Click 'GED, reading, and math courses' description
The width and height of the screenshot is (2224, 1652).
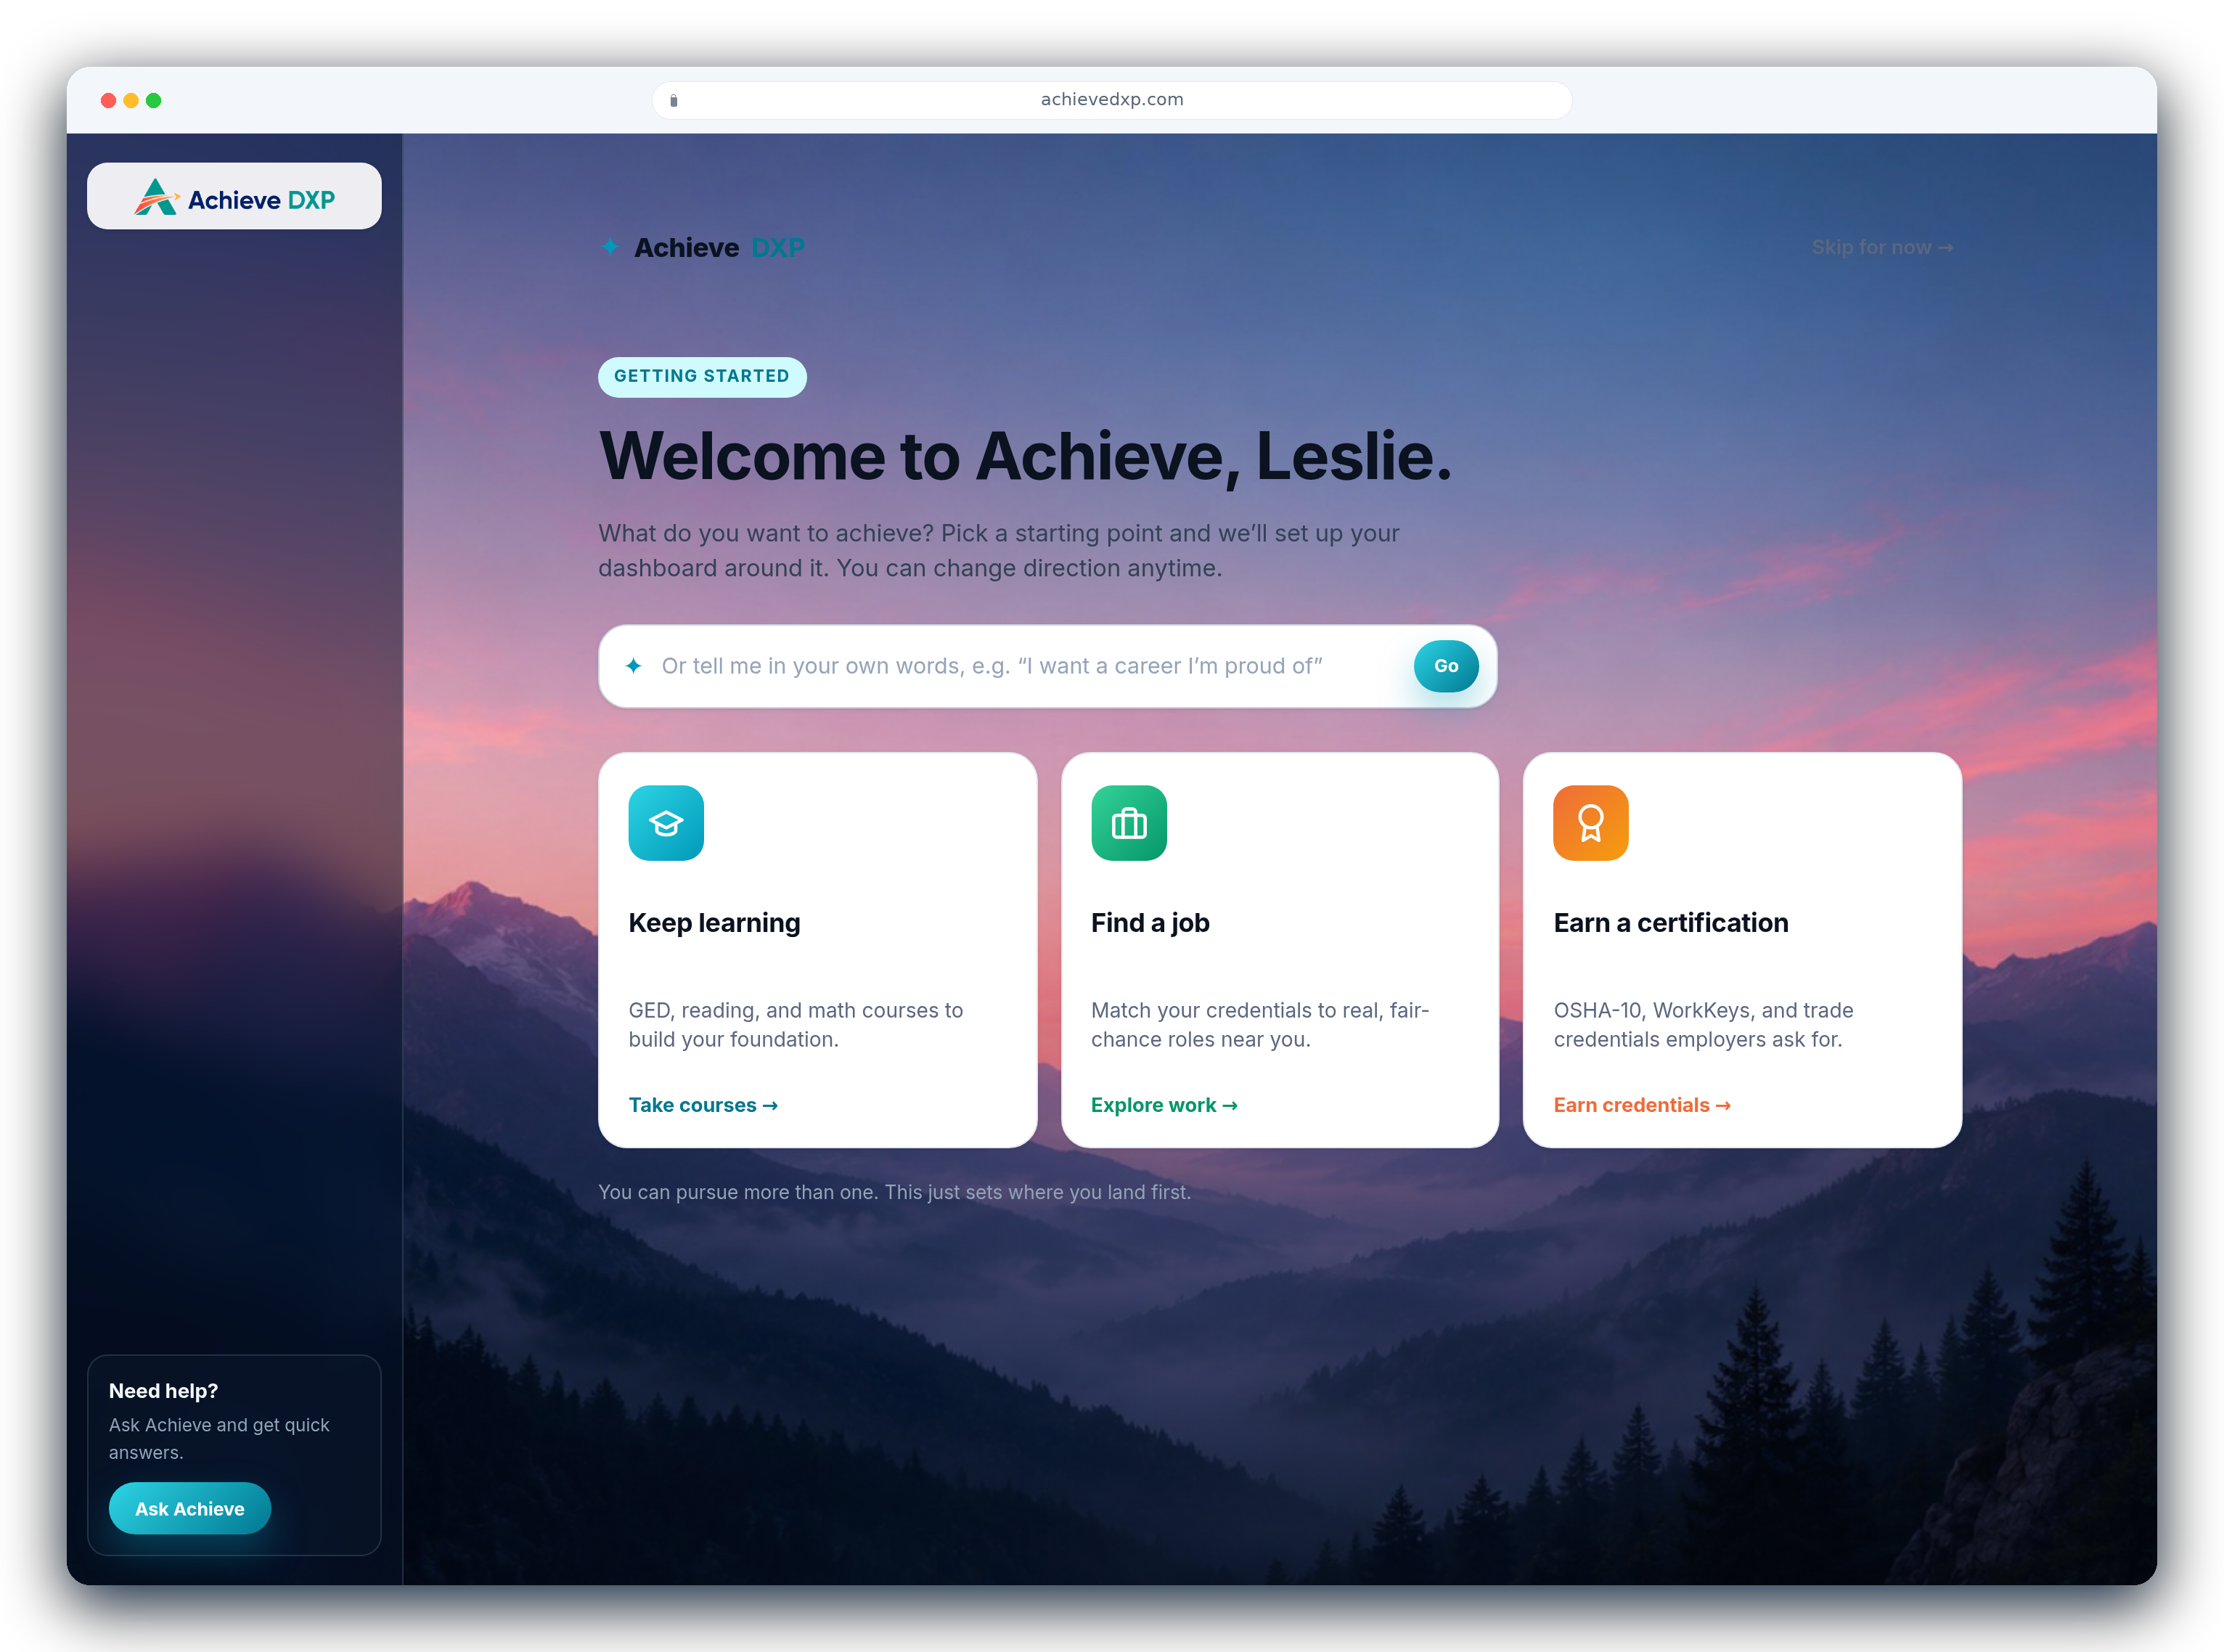[796, 1025]
